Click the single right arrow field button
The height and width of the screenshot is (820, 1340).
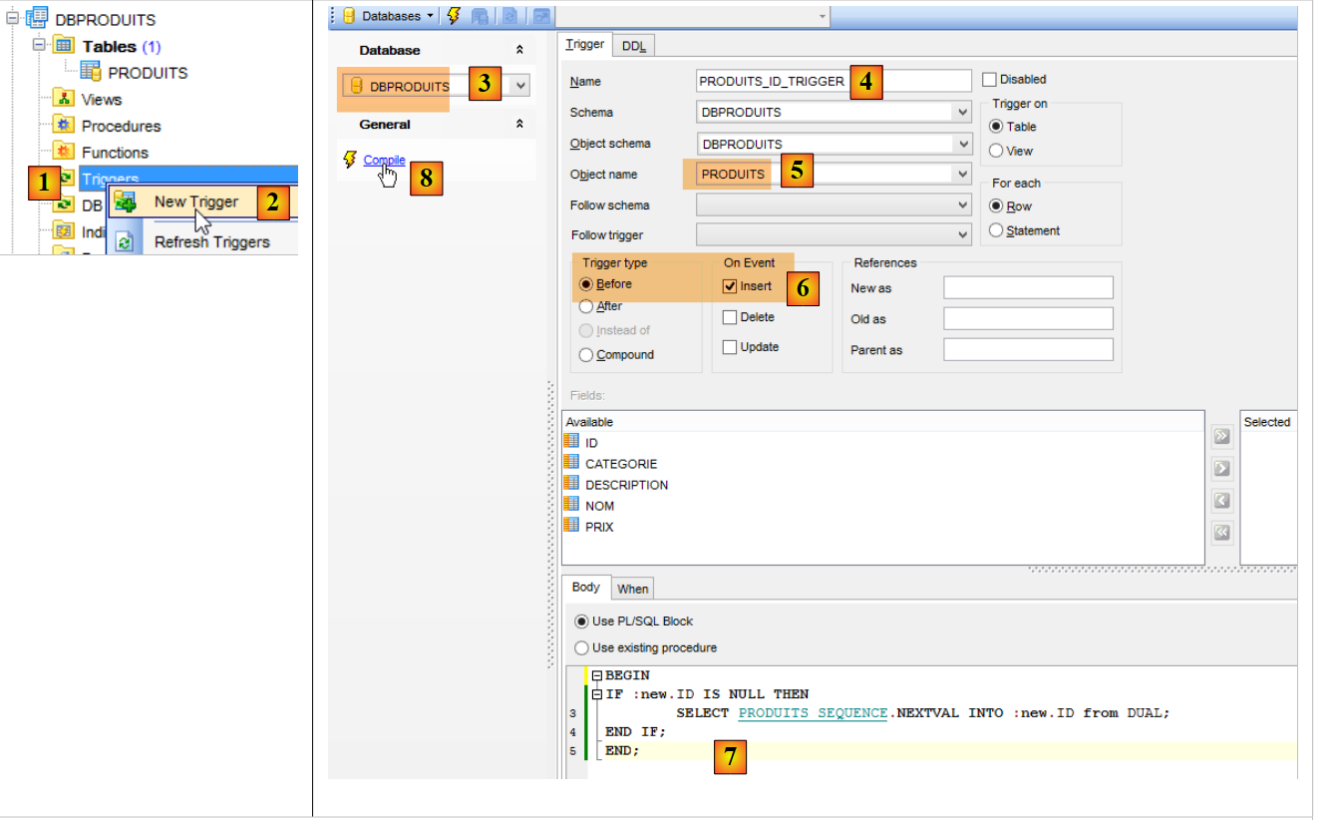[1221, 468]
